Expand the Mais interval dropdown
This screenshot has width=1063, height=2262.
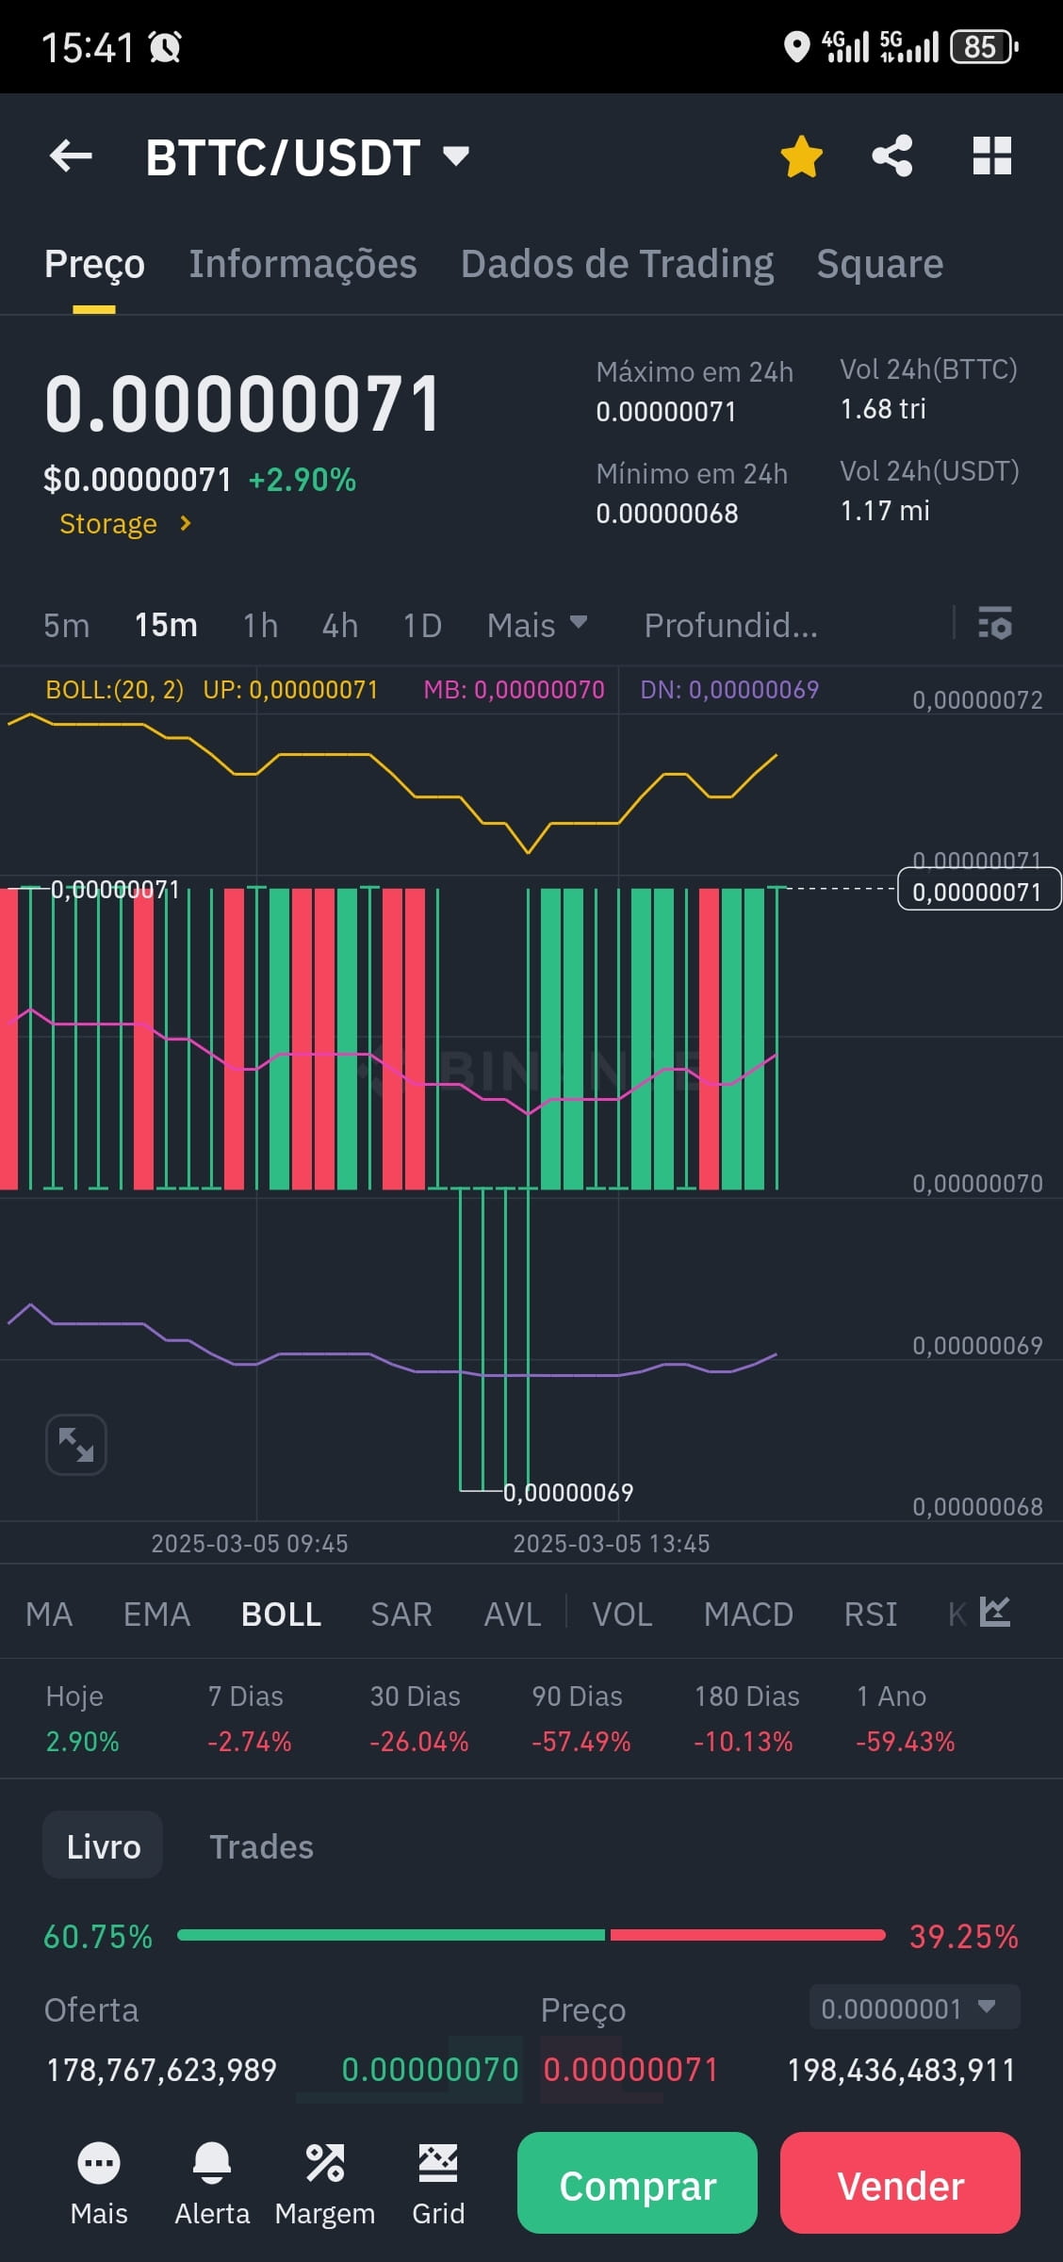537,625
